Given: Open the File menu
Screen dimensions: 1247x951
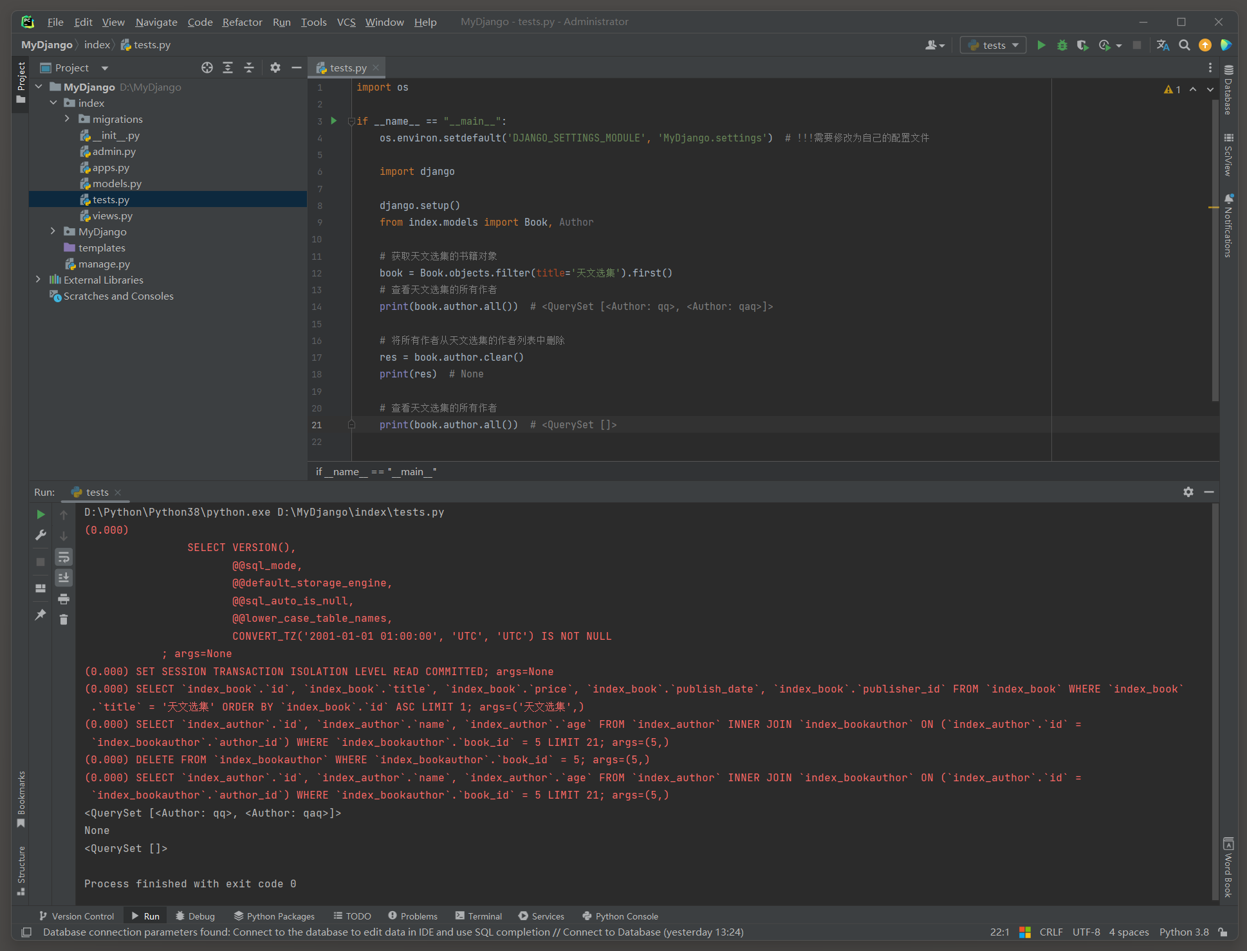Looking at the screenshot, I should pos(55,22).
